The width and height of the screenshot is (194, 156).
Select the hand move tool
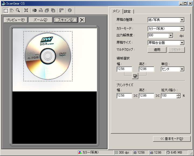point(12,10)
